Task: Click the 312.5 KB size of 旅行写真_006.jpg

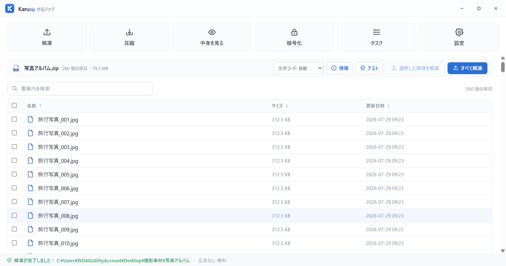Action: tap(281, 188)
